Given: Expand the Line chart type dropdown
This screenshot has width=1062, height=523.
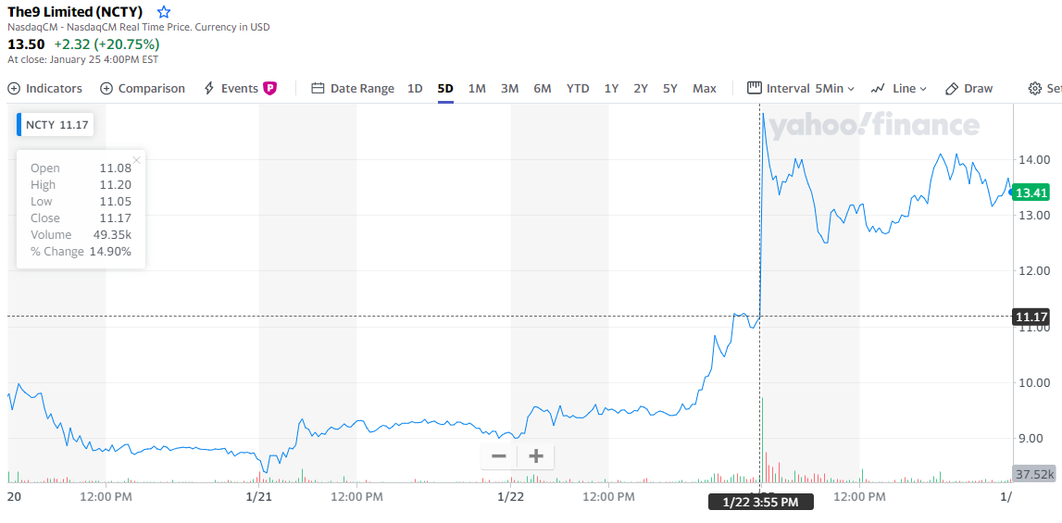Looking at the screenshot, I should tap(898, 89).
